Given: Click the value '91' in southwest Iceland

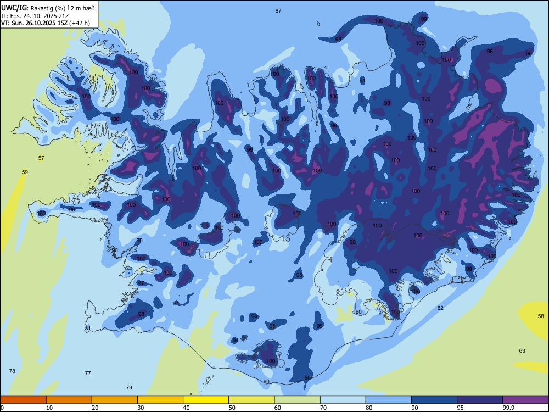Looking at the screenshot, I should pos(176,303).
